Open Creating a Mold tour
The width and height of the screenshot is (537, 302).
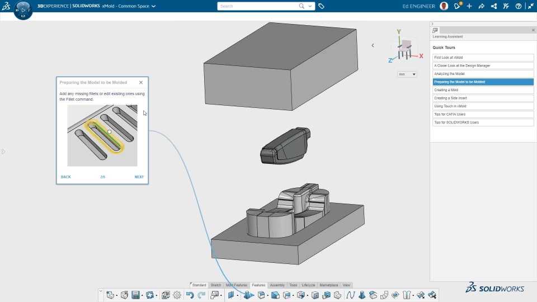point(483,90)
